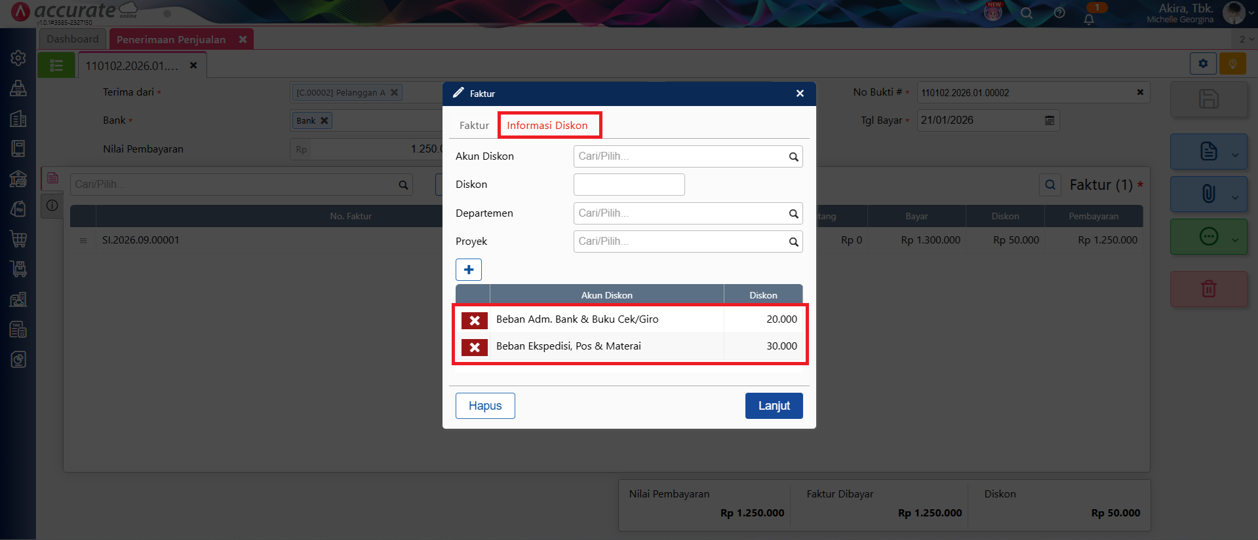The height and width of the screenshot is (540, 1258).
Task: Click the Lanjut button
Action: [774, 406]
